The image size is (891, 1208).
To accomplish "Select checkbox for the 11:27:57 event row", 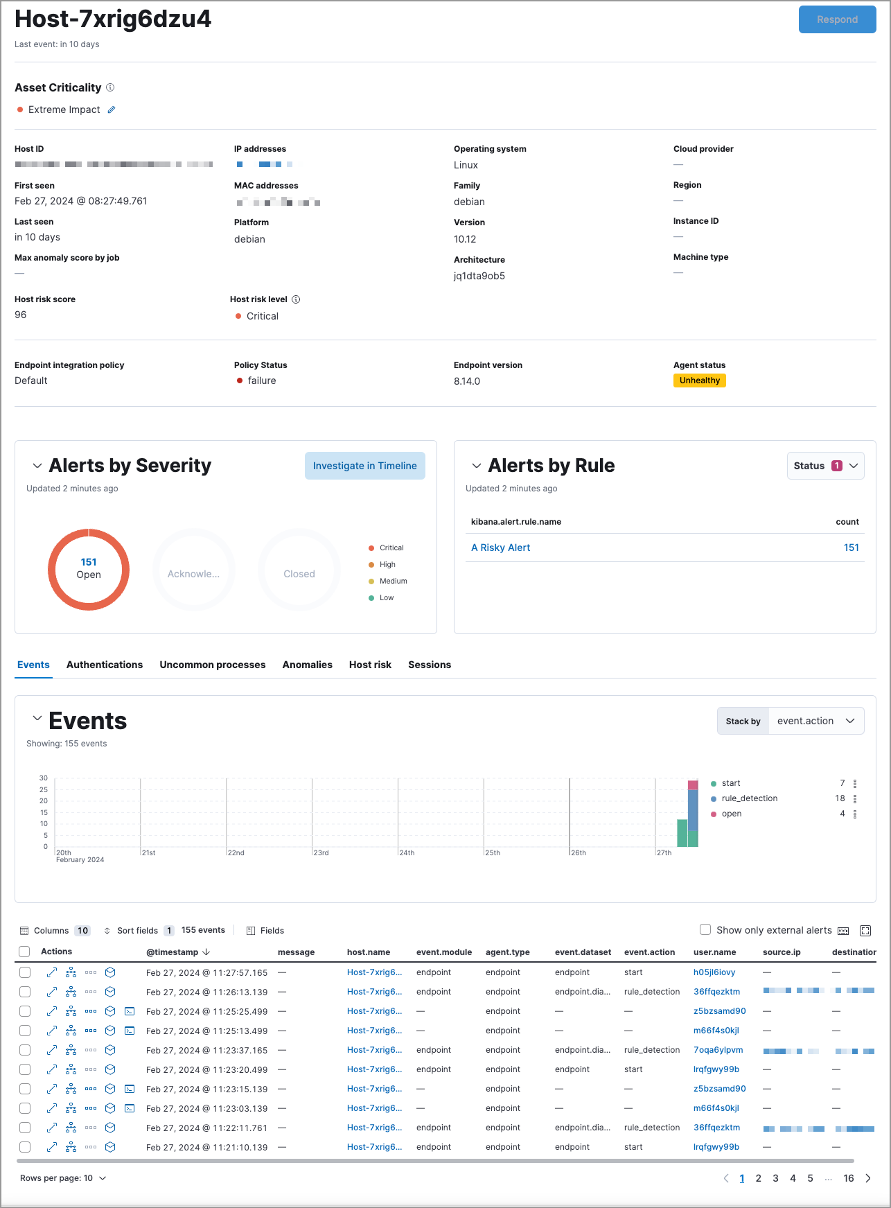I will (x=25, y=972).
